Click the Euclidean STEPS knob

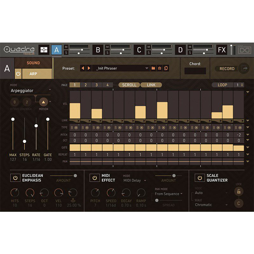[30, 193]
